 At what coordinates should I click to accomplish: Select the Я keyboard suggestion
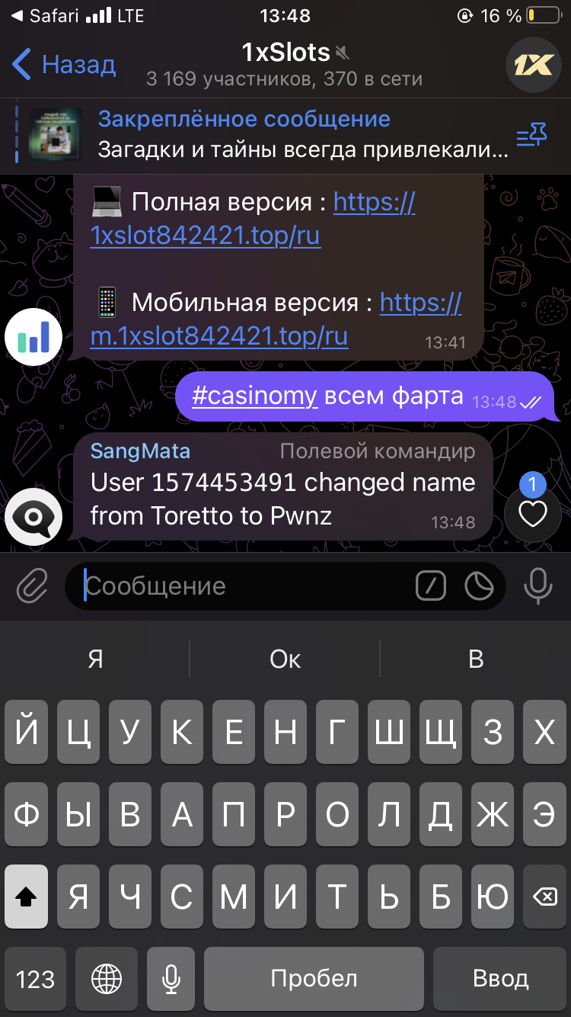tap(95, 659)
